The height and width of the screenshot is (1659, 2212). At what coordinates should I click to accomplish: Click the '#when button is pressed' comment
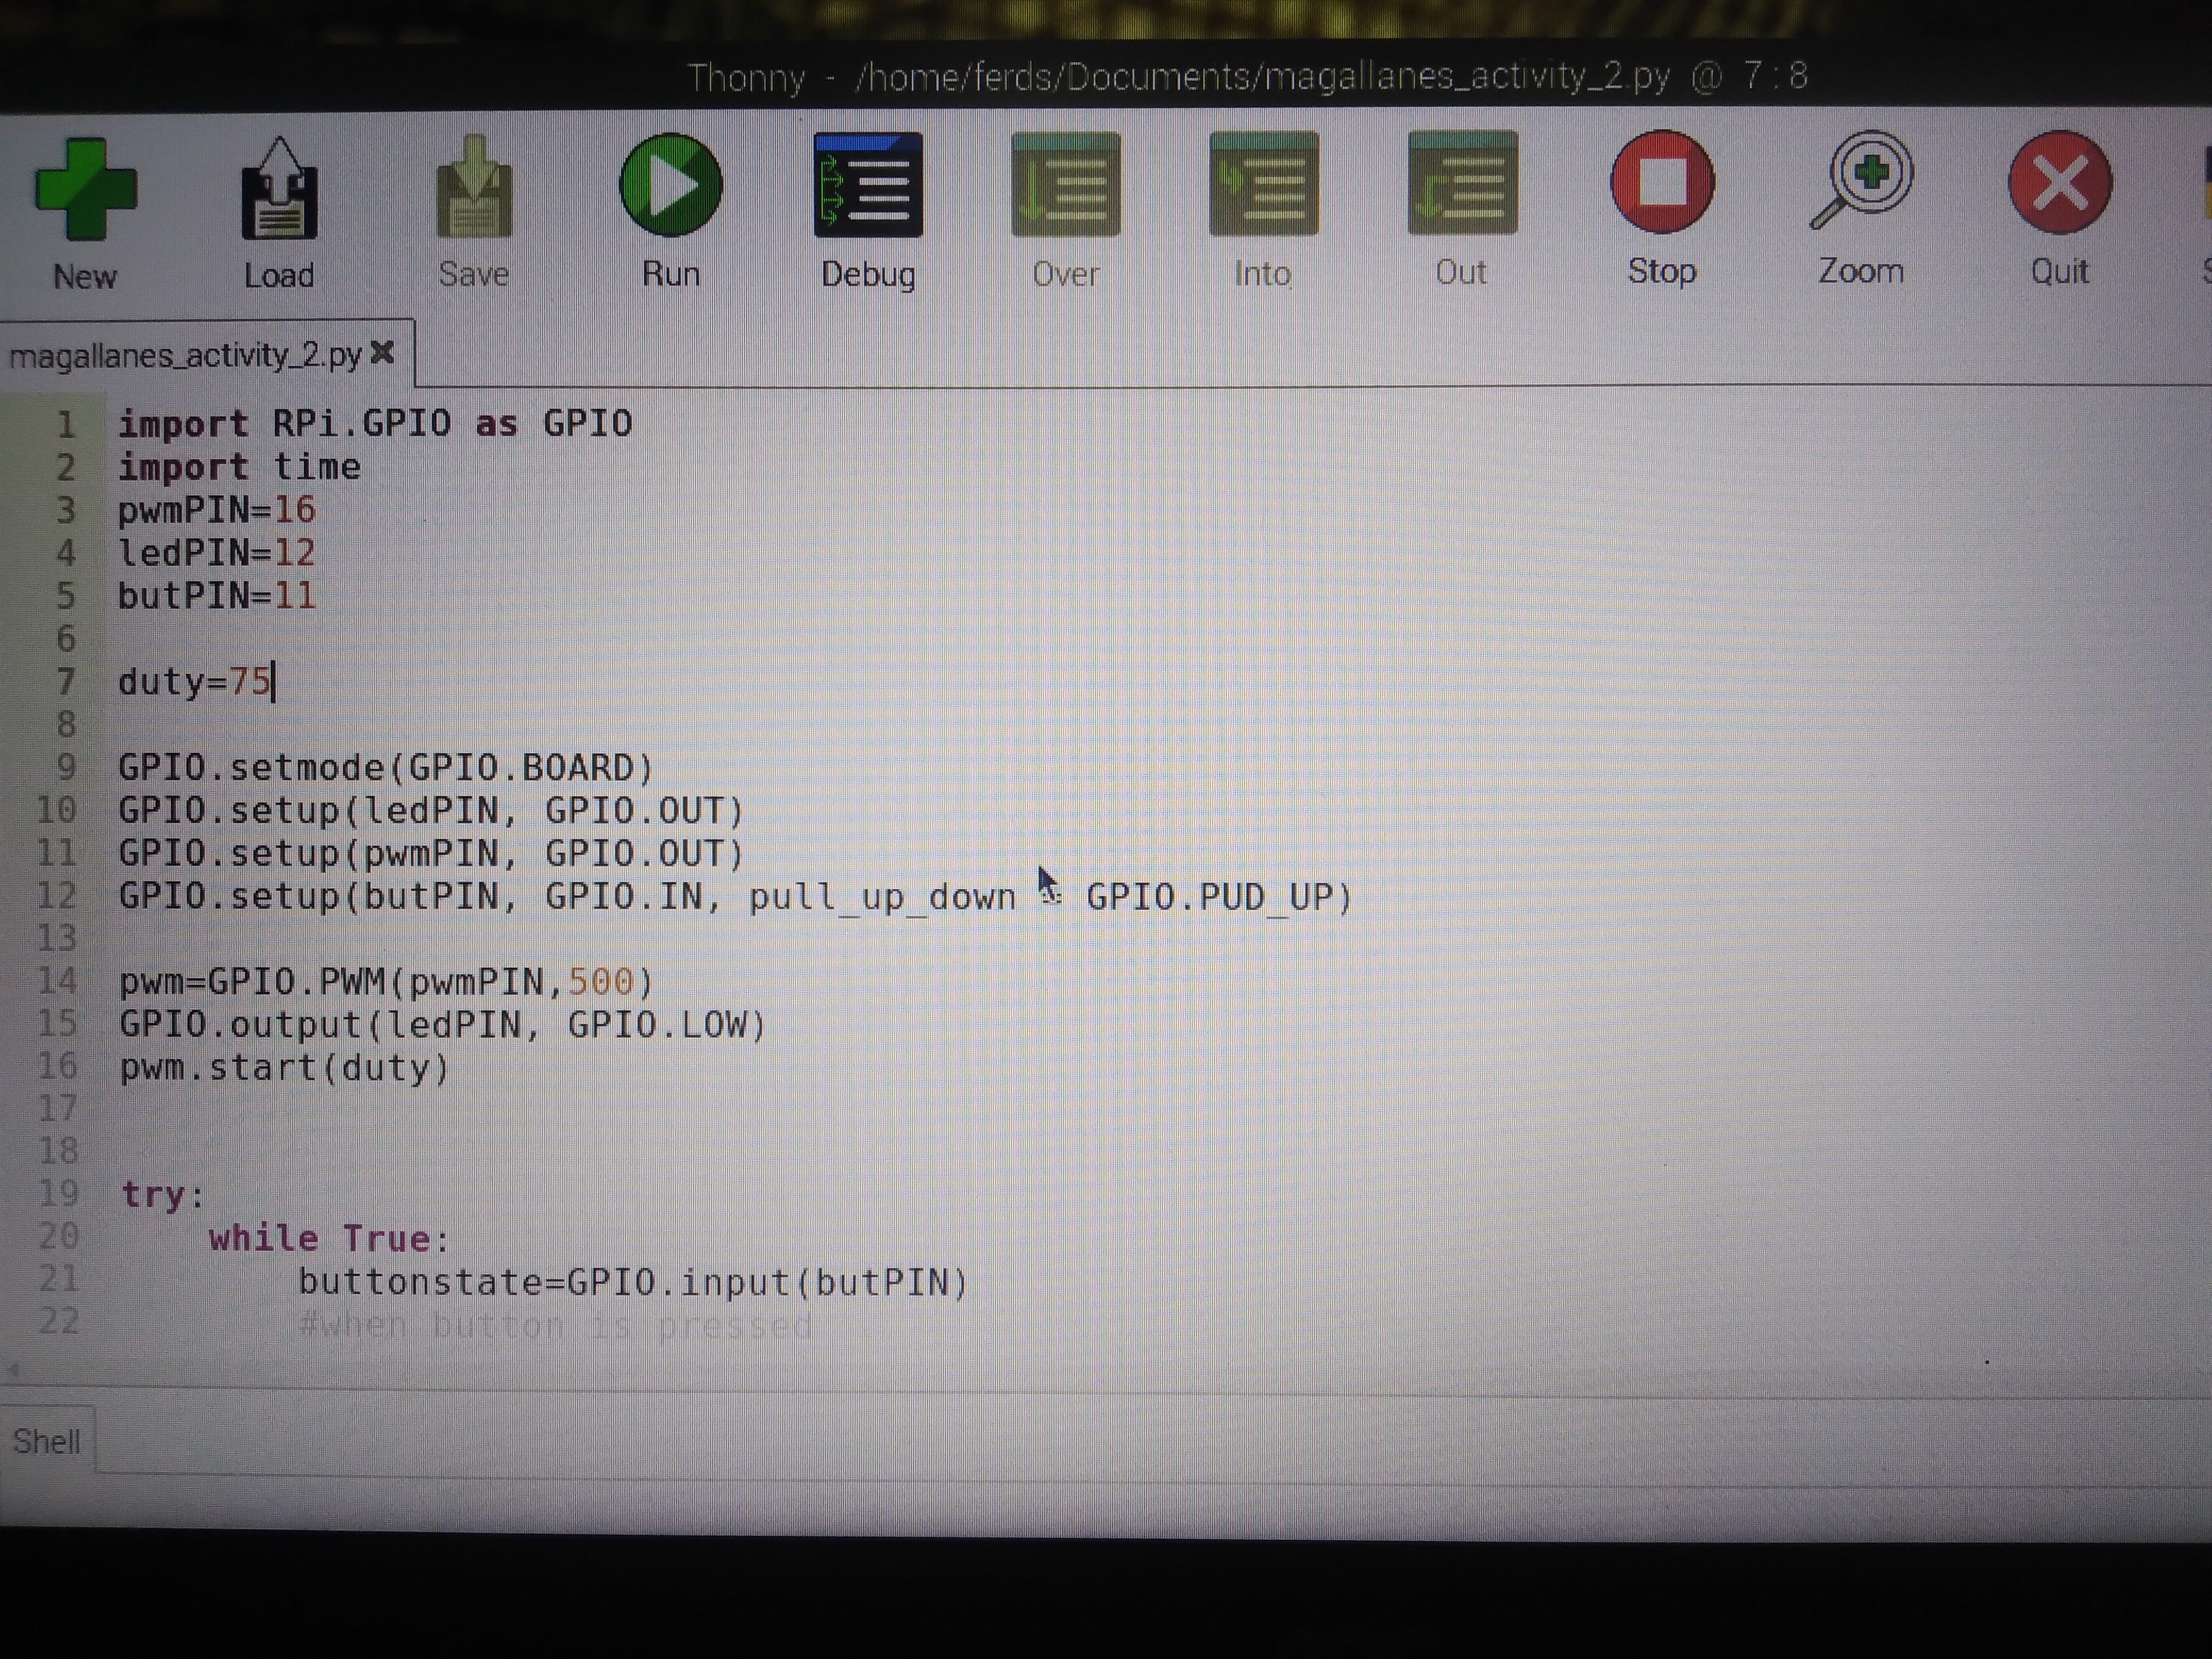pyautogui.click(x=556, y=1326)
